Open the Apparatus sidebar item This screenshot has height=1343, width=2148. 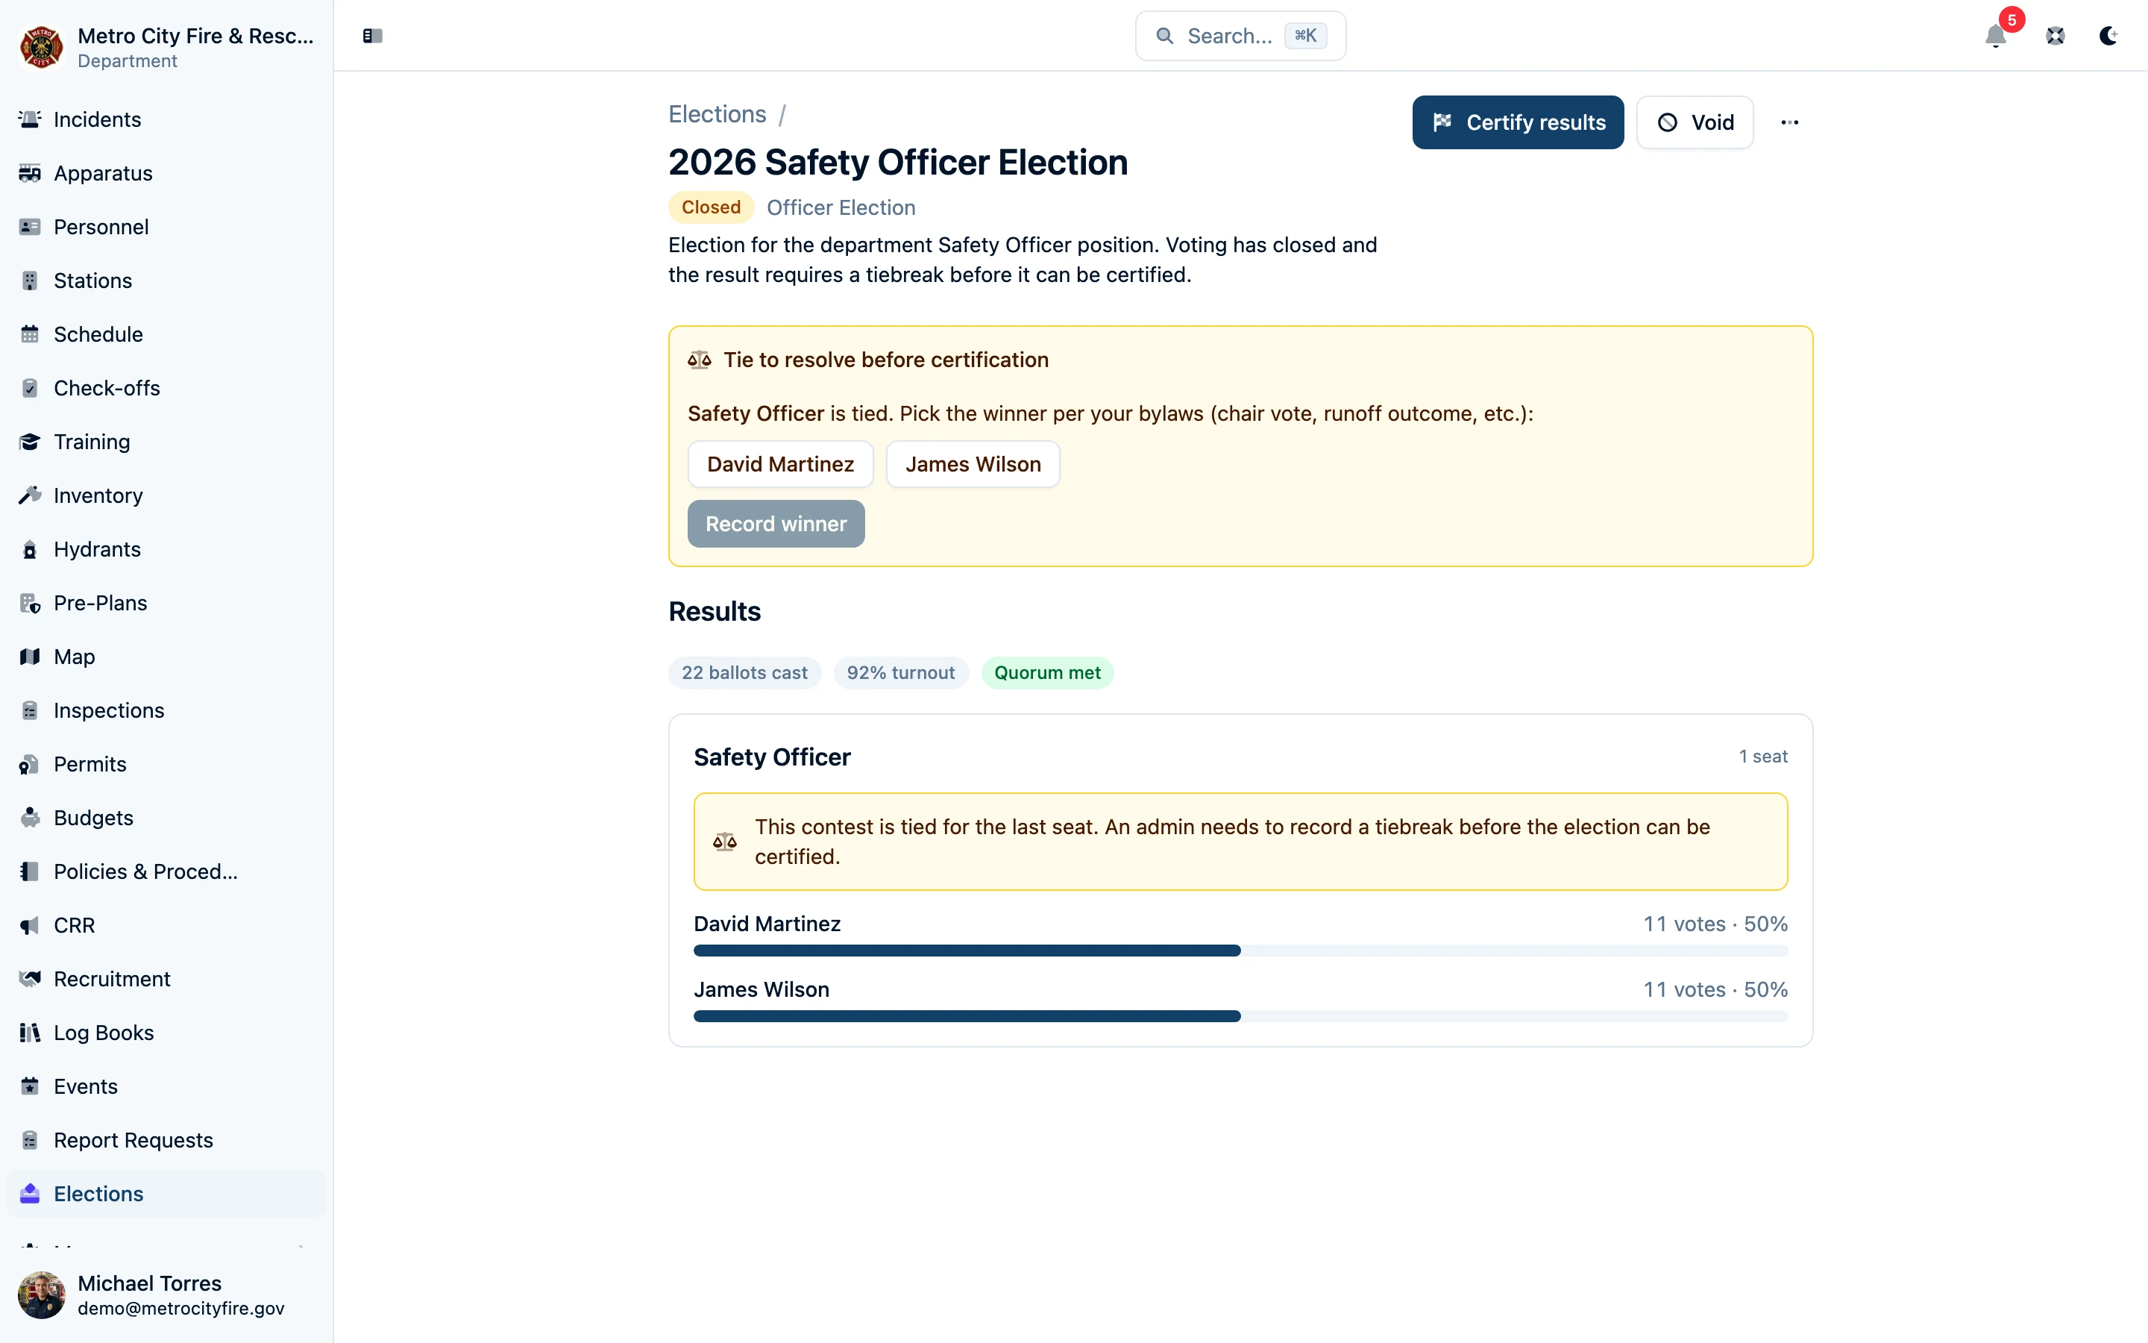pyautogui.click(x=166, y=173)
